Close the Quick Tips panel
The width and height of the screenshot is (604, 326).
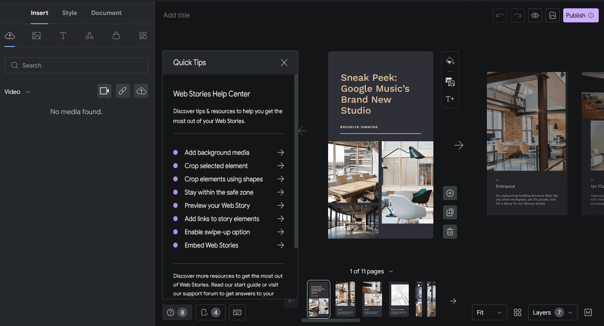(x=284, y=63)
